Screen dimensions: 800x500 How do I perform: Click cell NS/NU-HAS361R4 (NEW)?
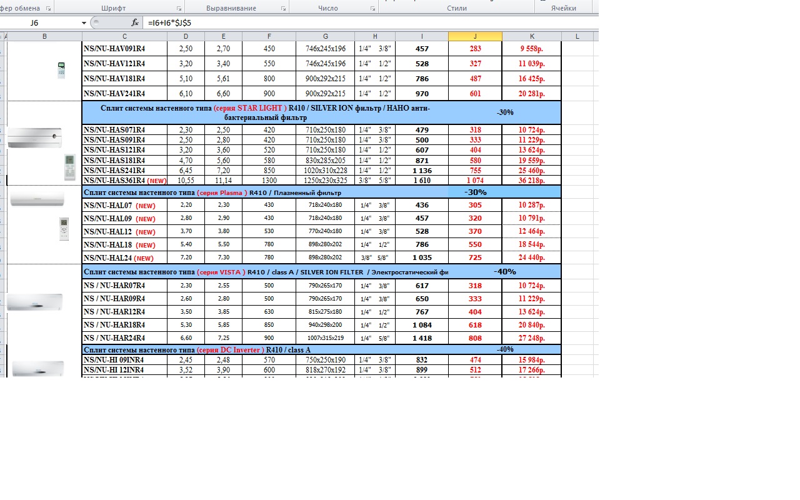click(x=124, y=181)
